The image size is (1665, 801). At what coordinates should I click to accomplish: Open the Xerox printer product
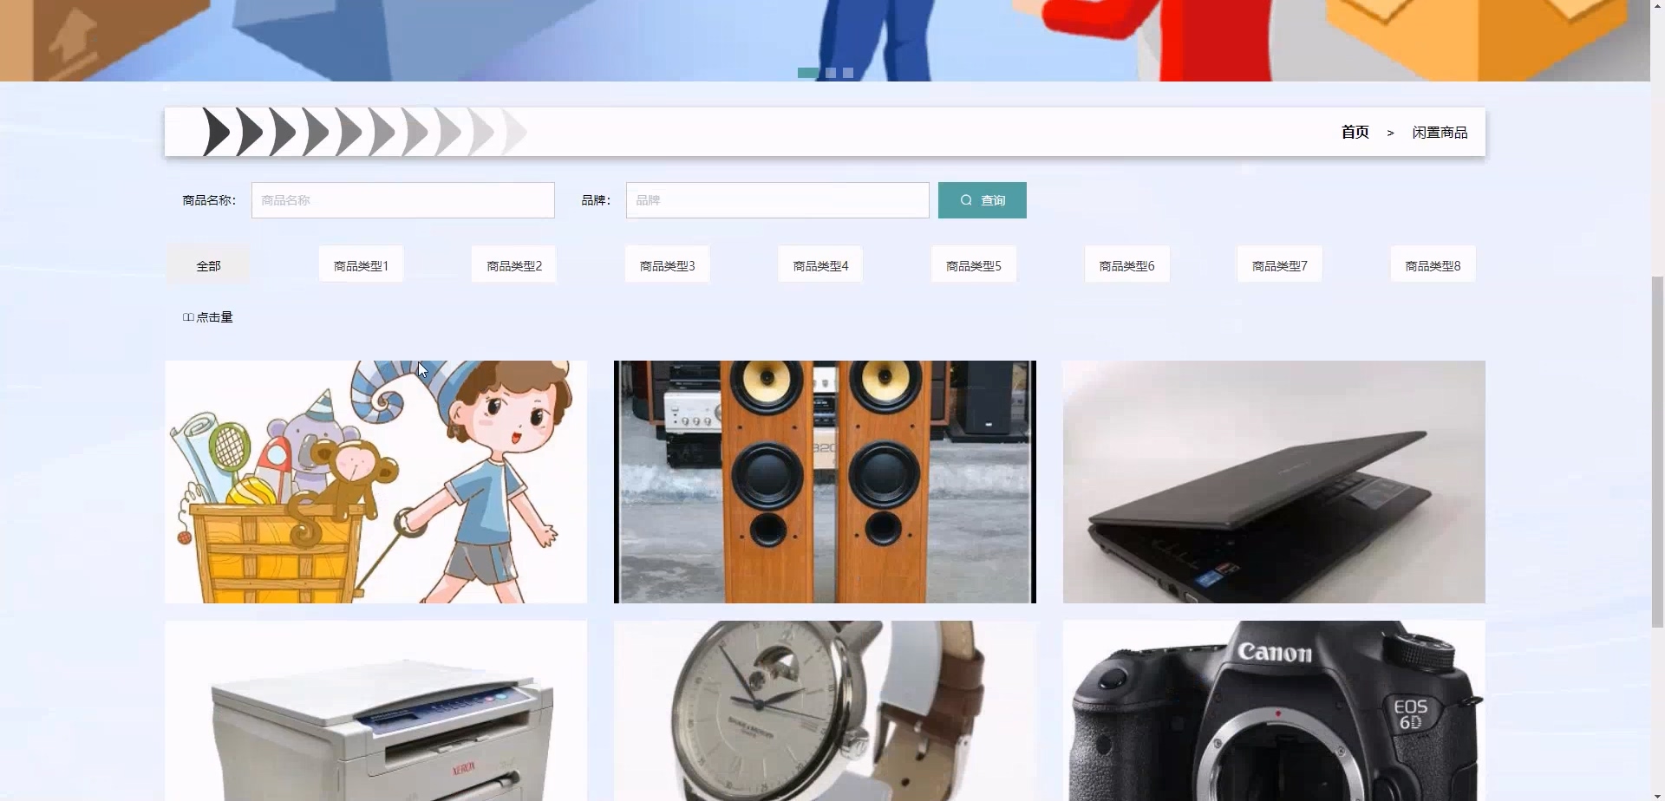click(376, 711)
